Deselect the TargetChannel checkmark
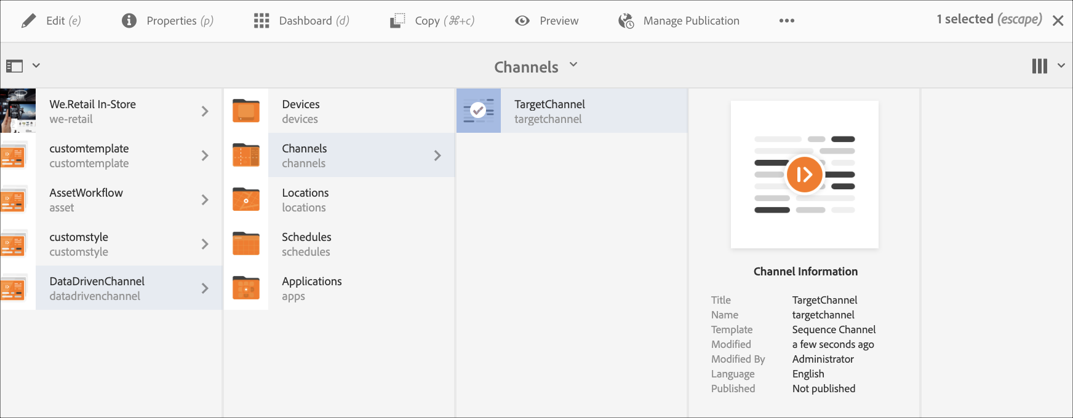Viewport: 1073px width, 418px height. click(478, 111)
